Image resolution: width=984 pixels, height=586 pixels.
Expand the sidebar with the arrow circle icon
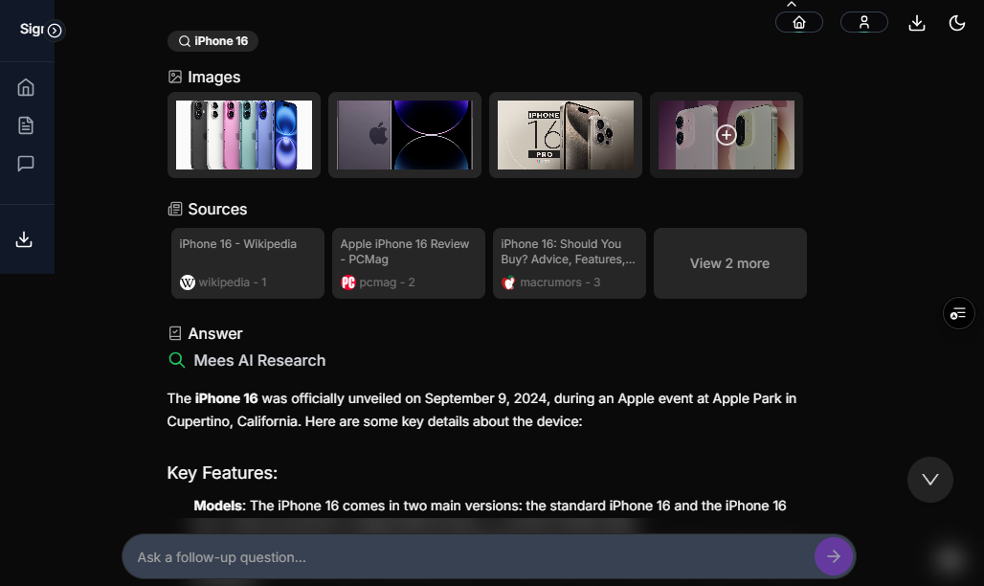(55, 30)
